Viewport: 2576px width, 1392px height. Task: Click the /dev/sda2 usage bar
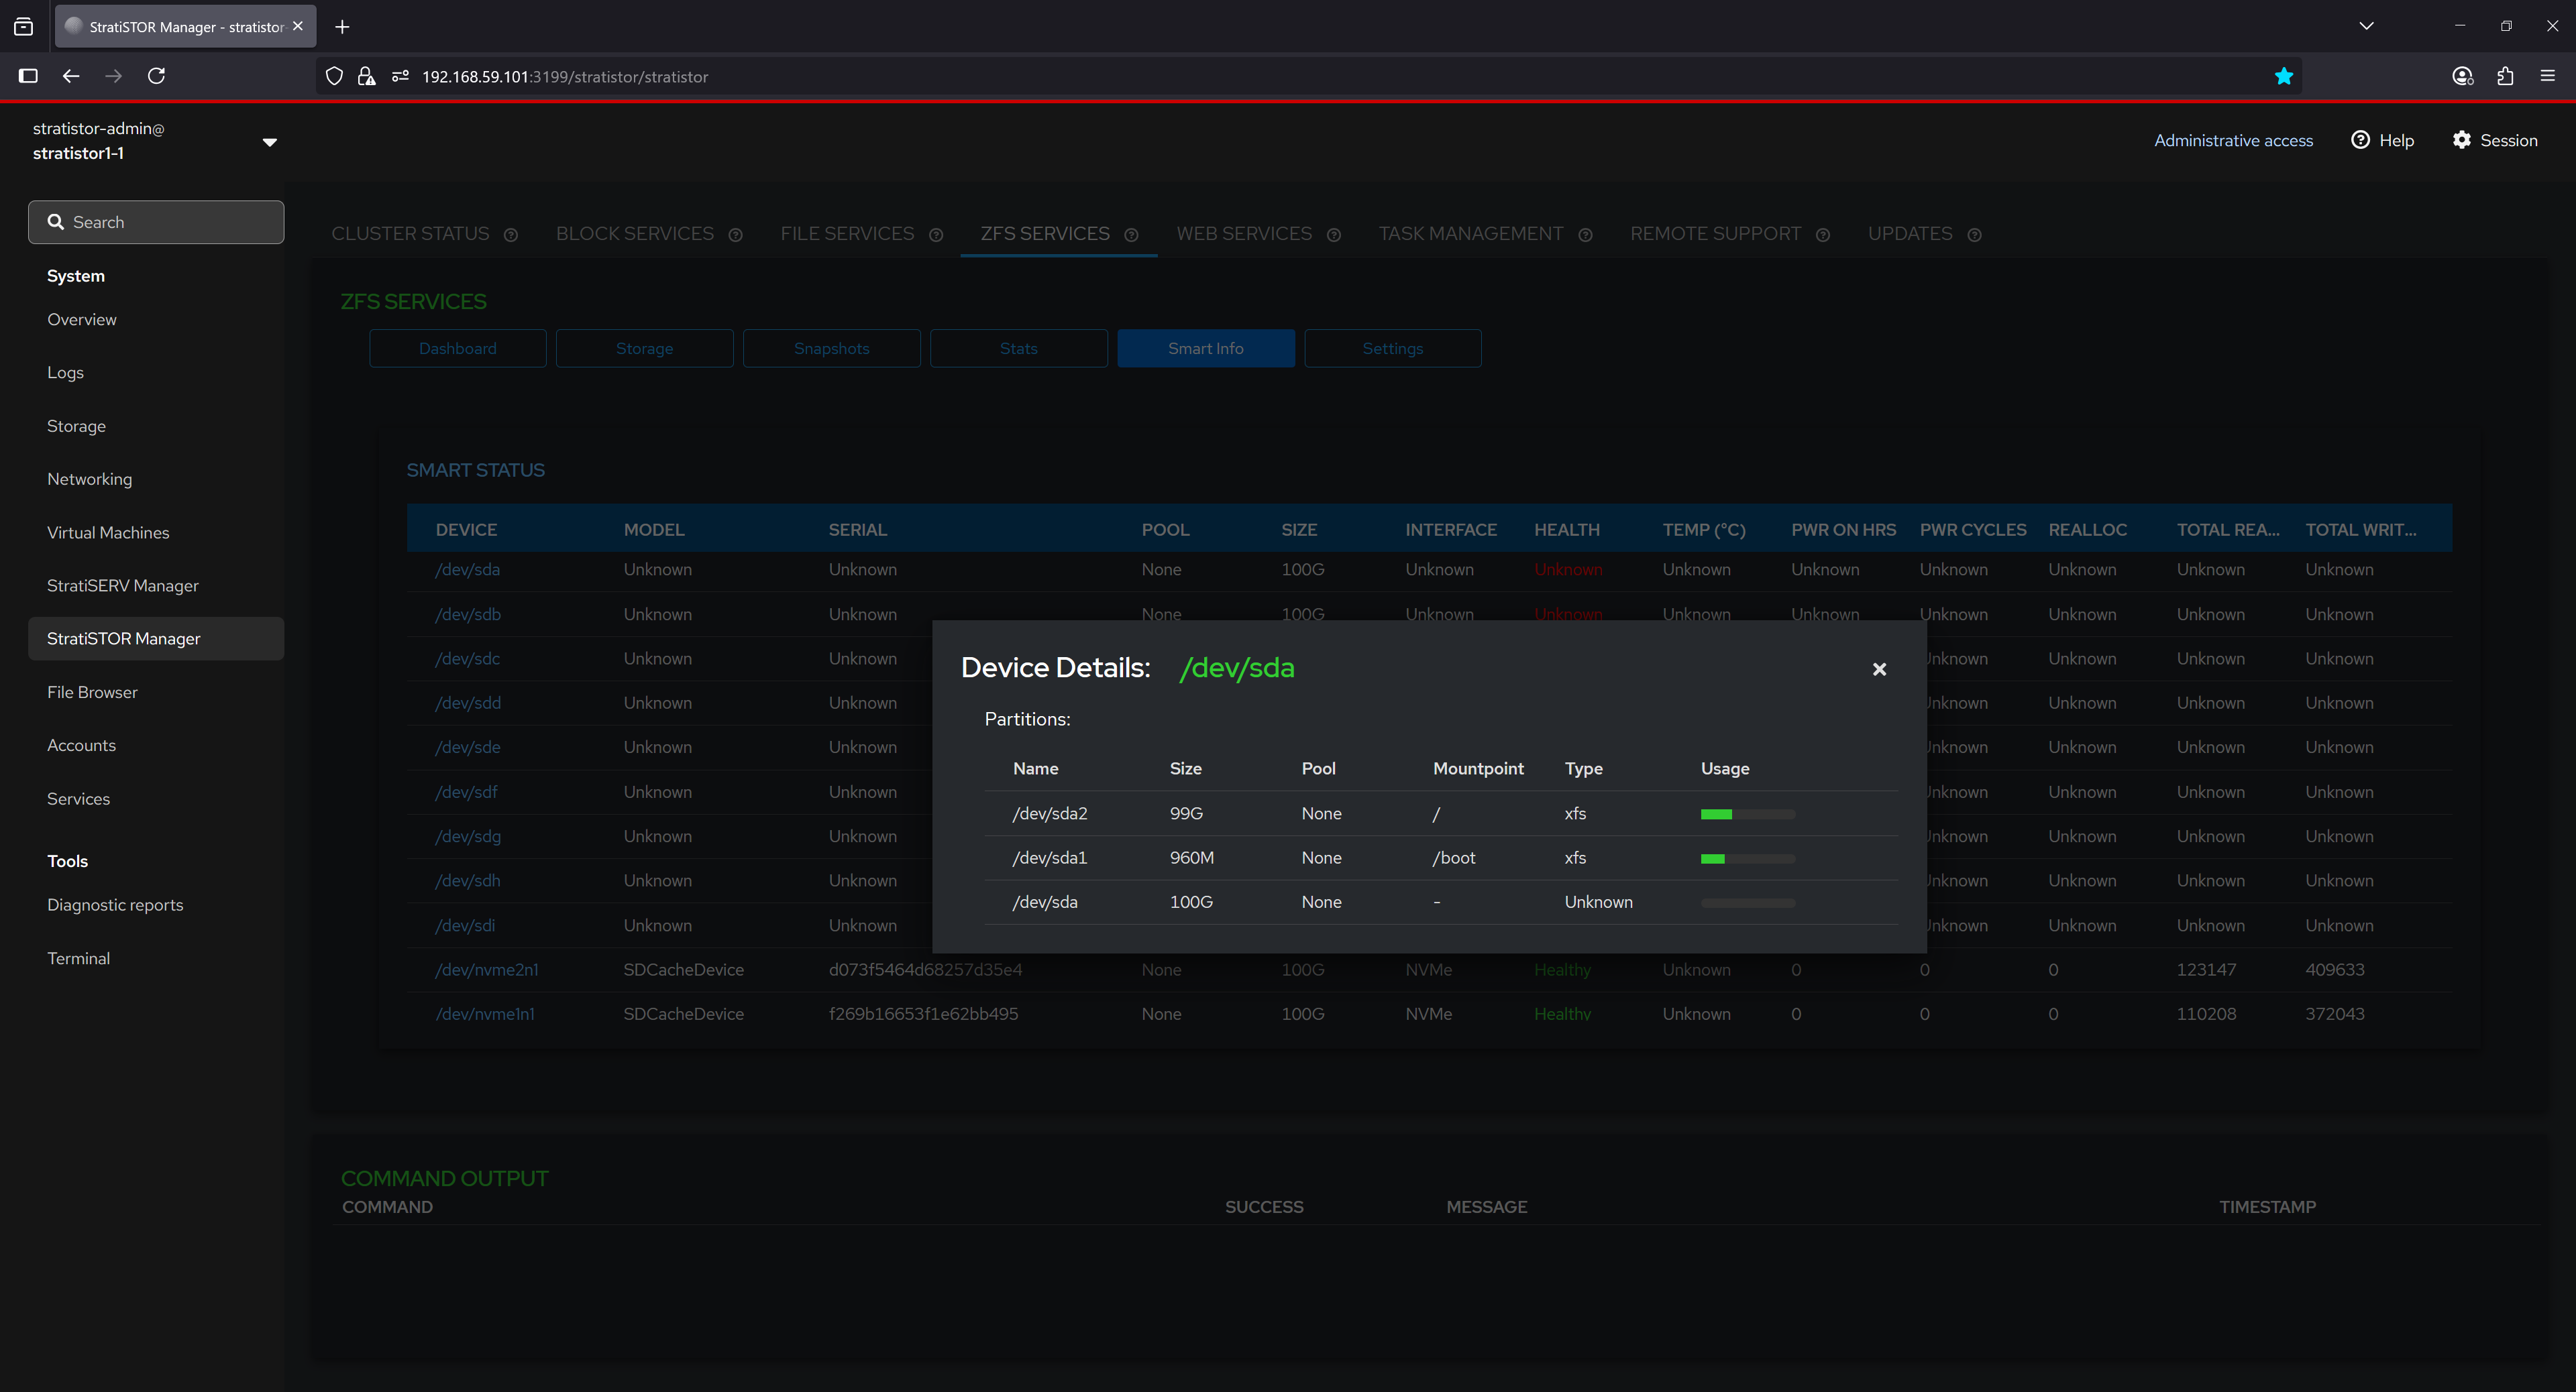pos(1747,815)
